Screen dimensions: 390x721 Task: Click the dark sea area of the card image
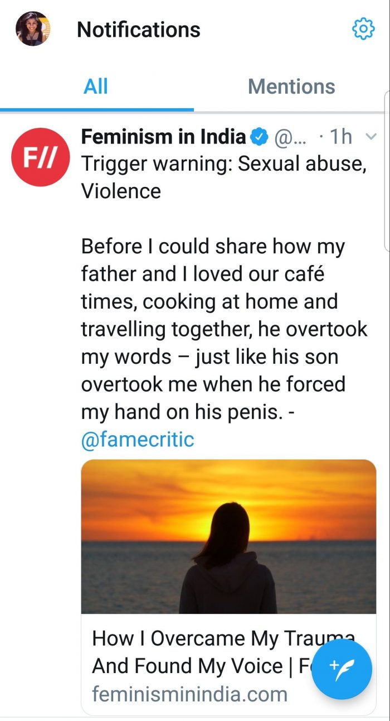tap(128, 580)
